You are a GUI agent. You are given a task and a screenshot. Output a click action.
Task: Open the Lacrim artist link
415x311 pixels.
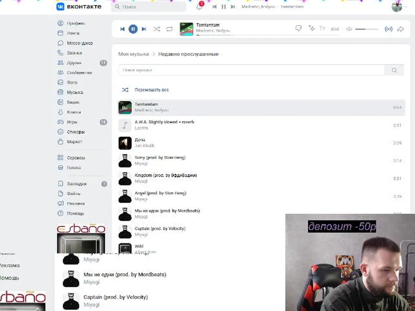coord(141,128)
